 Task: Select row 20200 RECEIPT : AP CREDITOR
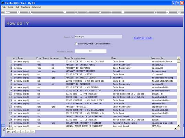pyautogui.click(x=95, y=91)
